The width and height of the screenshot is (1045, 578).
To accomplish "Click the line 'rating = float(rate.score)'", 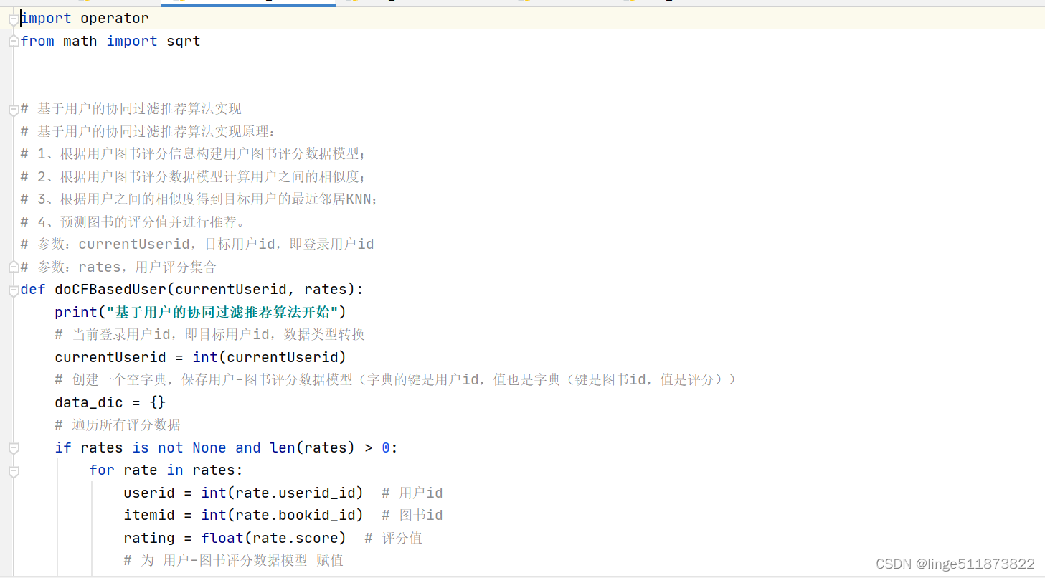I will [235, 538].
